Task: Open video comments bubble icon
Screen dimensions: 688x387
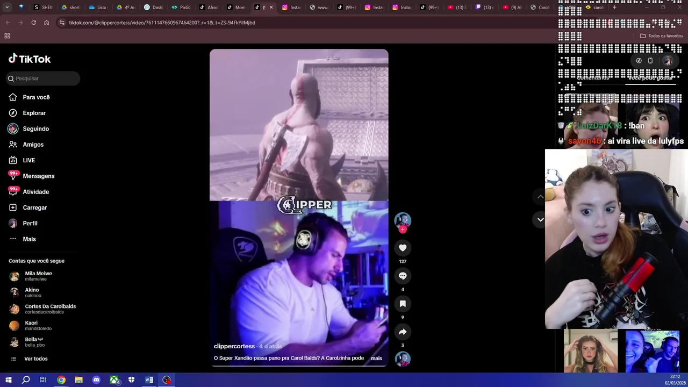Action: point(403,276)
